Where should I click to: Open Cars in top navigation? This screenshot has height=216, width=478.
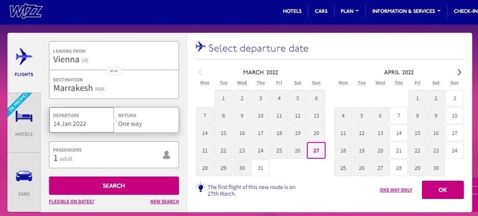point(321,11)
